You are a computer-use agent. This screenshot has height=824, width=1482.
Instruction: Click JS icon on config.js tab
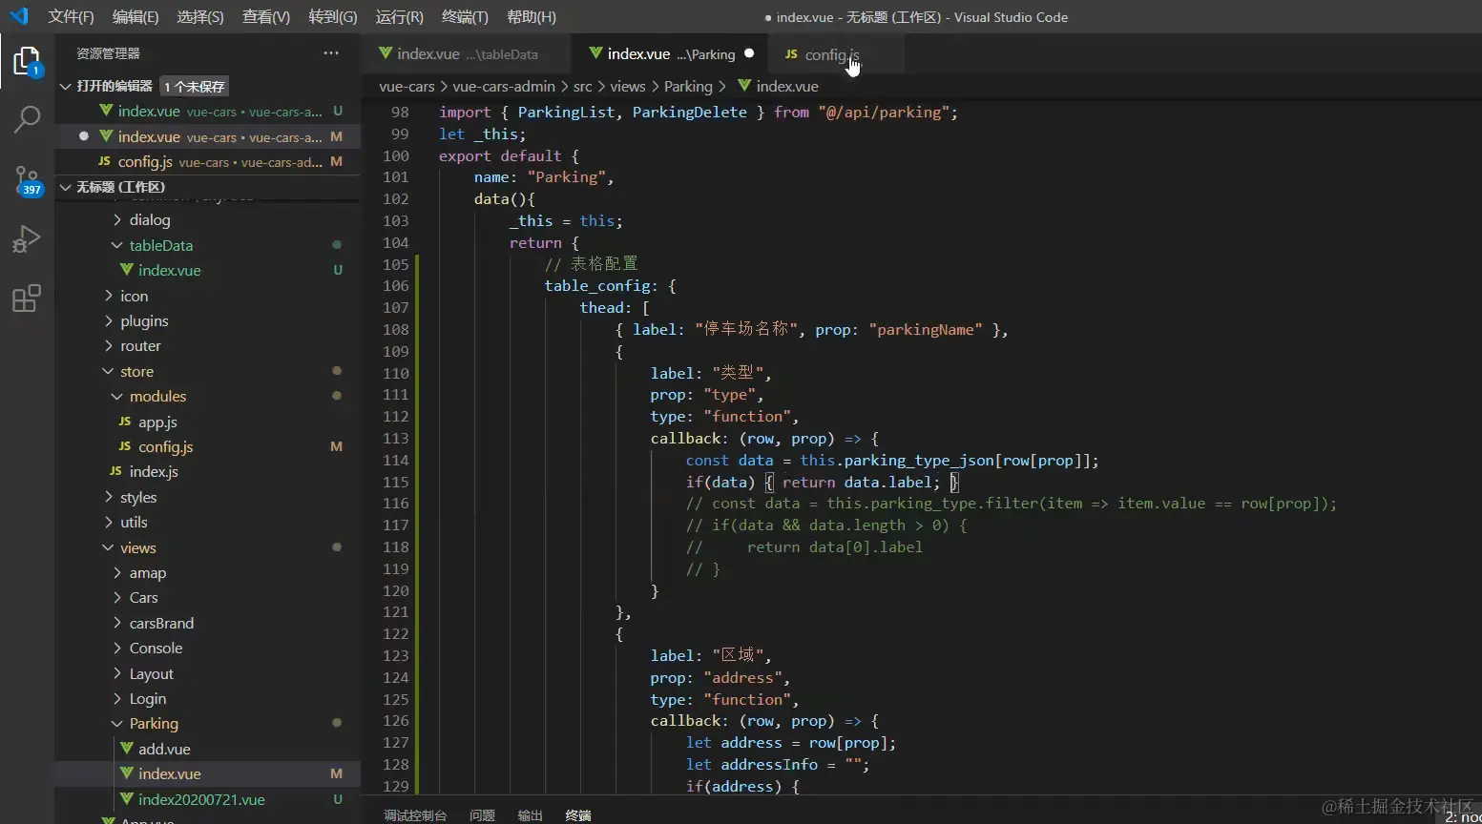[791, 54]
